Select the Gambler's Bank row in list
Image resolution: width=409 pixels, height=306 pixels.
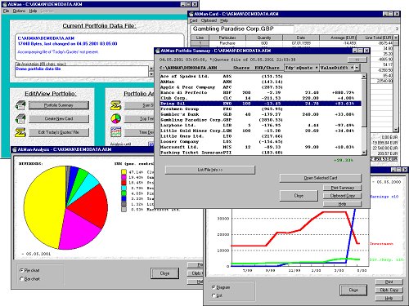261,114
